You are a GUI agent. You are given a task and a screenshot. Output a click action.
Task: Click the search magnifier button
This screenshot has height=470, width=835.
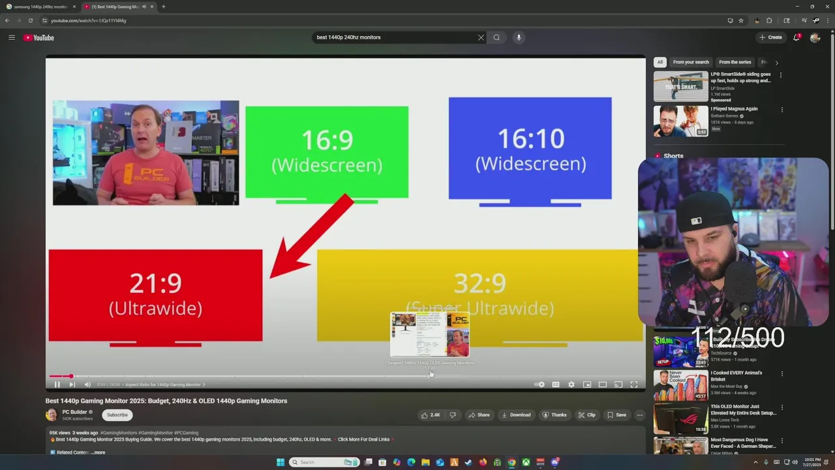coord(496,37)
